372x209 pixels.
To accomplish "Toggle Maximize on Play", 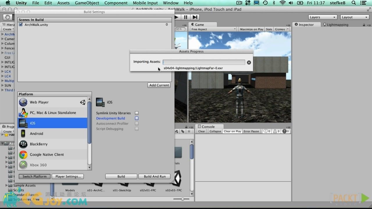I will pos(251,29).
